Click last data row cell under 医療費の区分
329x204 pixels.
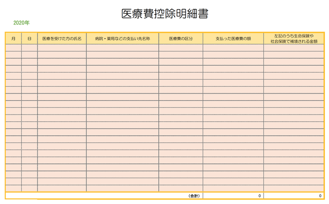point(181,188)
